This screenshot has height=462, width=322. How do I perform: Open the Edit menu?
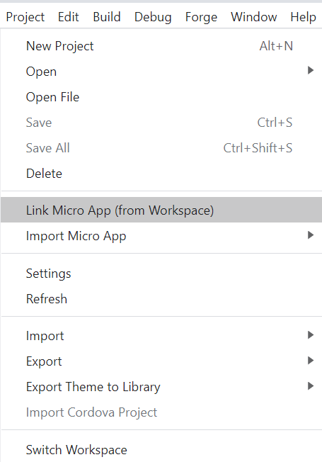pyautogui.click(x=68, y=17)
